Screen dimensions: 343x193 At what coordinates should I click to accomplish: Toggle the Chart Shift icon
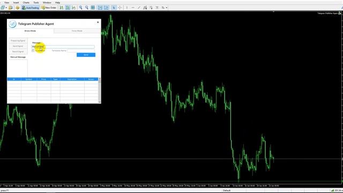[106, 8]
